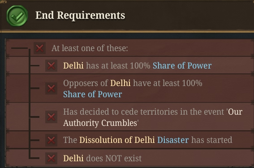Click 'Delhi' in the 'does NOT exist' row
This screenshot has height=168, width=254.
(x=73, y=158)
